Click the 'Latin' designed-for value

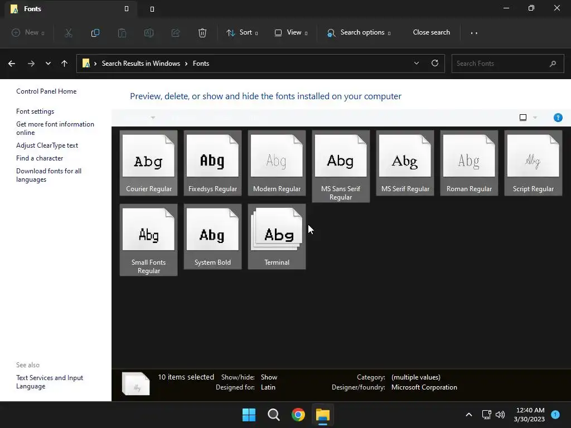coord(268,387)
